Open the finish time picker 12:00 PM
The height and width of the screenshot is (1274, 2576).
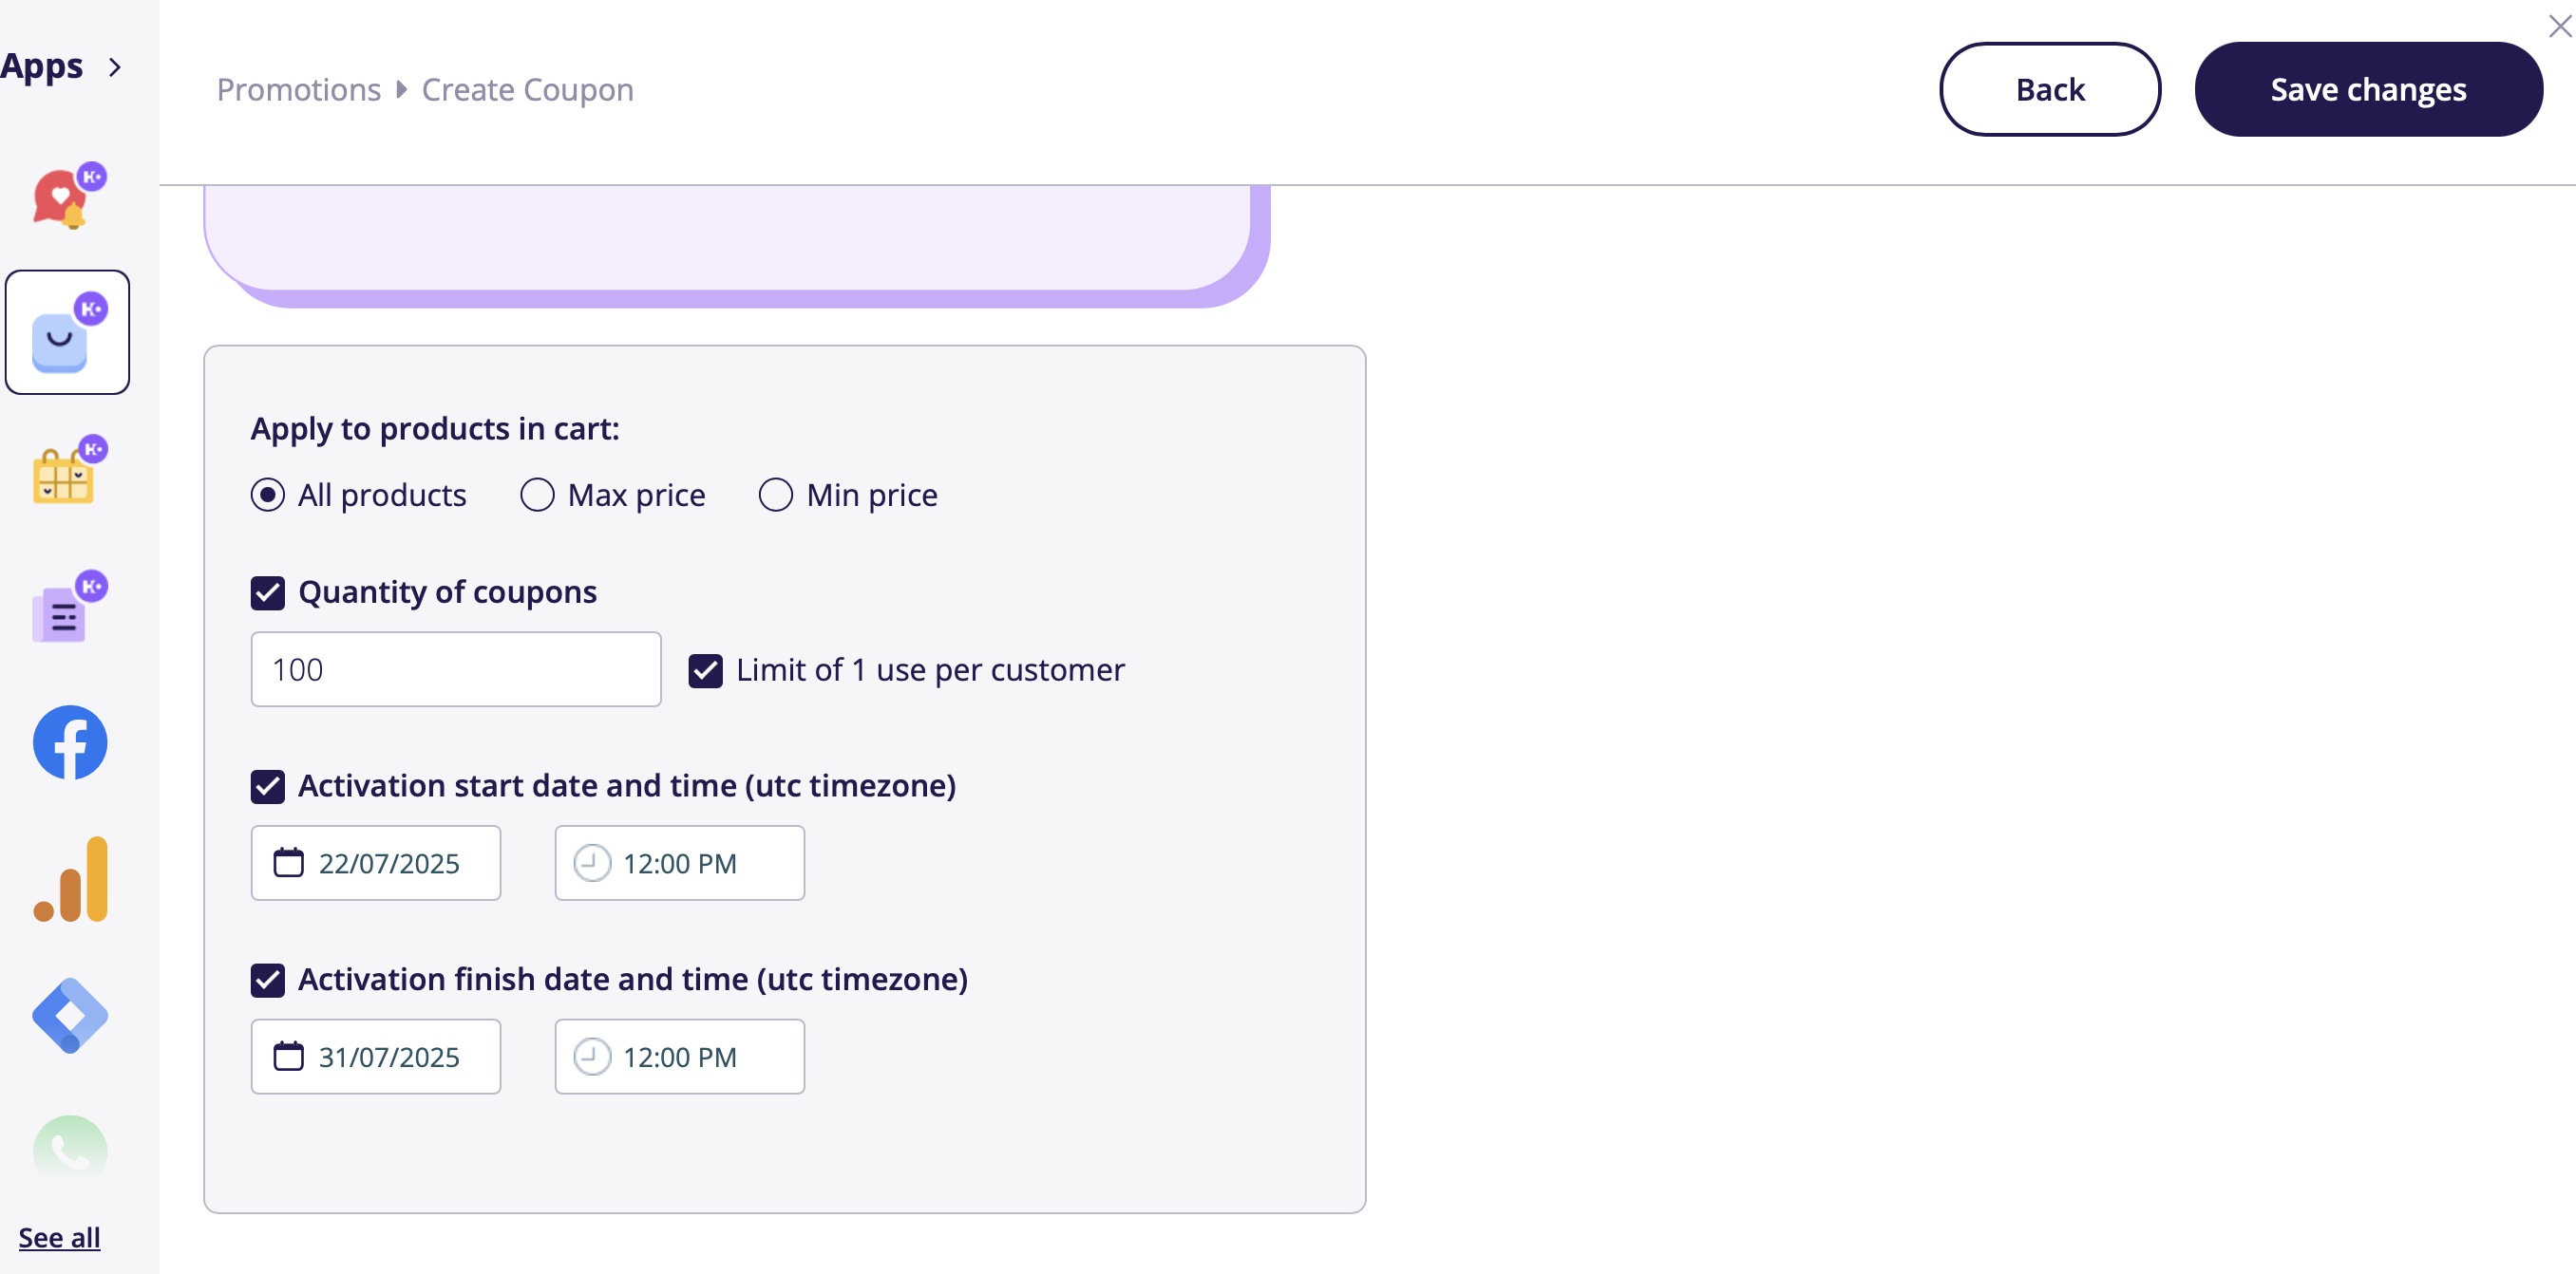680,1058
